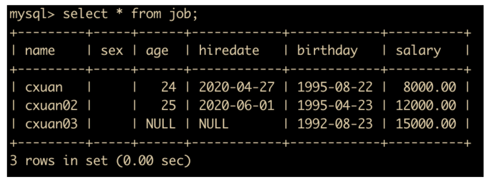Select the 'sex' column header
Image resolution: width=488 pixels, height=181 pixels.
tap(112, 51)
